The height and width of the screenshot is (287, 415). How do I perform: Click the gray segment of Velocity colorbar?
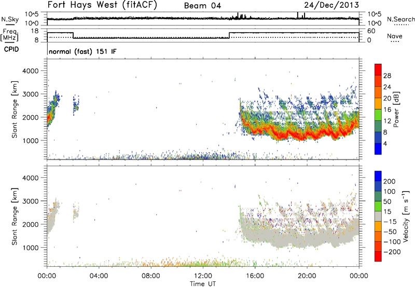[x=378, y=217]
